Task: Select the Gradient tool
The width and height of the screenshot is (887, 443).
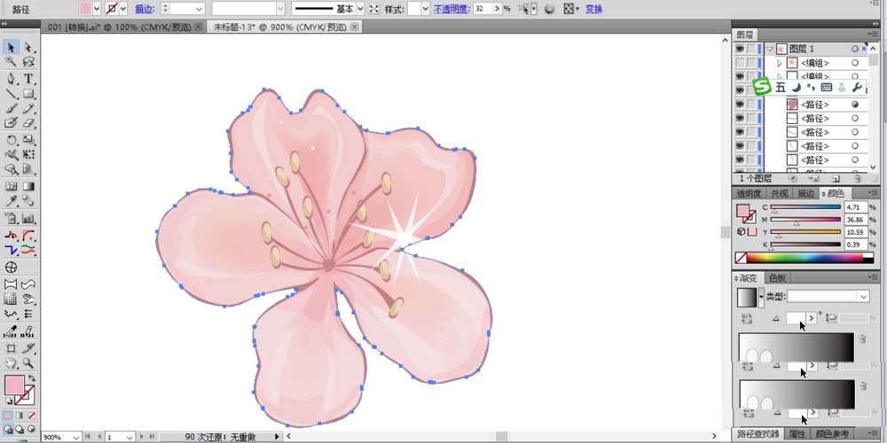Action: (28, 186)
